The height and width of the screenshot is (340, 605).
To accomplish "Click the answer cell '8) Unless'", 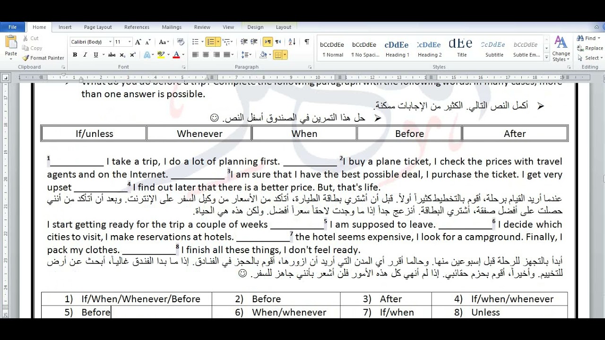I will tap(499, 312).
